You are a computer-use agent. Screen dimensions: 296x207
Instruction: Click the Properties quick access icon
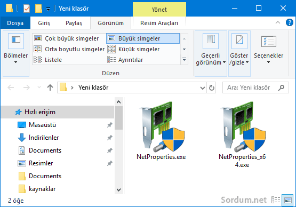click(27, 9)
